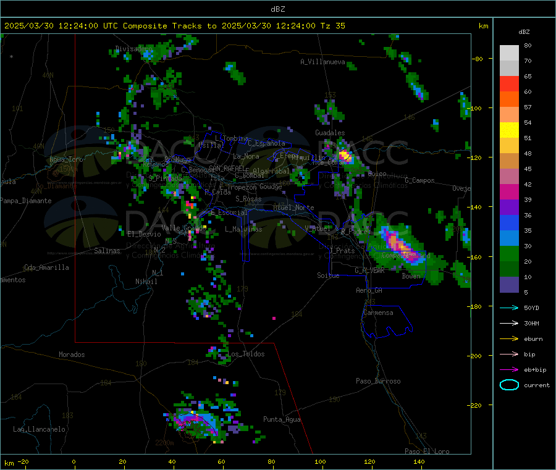
Task: Click the A_Villanueva place label
Action: click(x=322, y=62)
